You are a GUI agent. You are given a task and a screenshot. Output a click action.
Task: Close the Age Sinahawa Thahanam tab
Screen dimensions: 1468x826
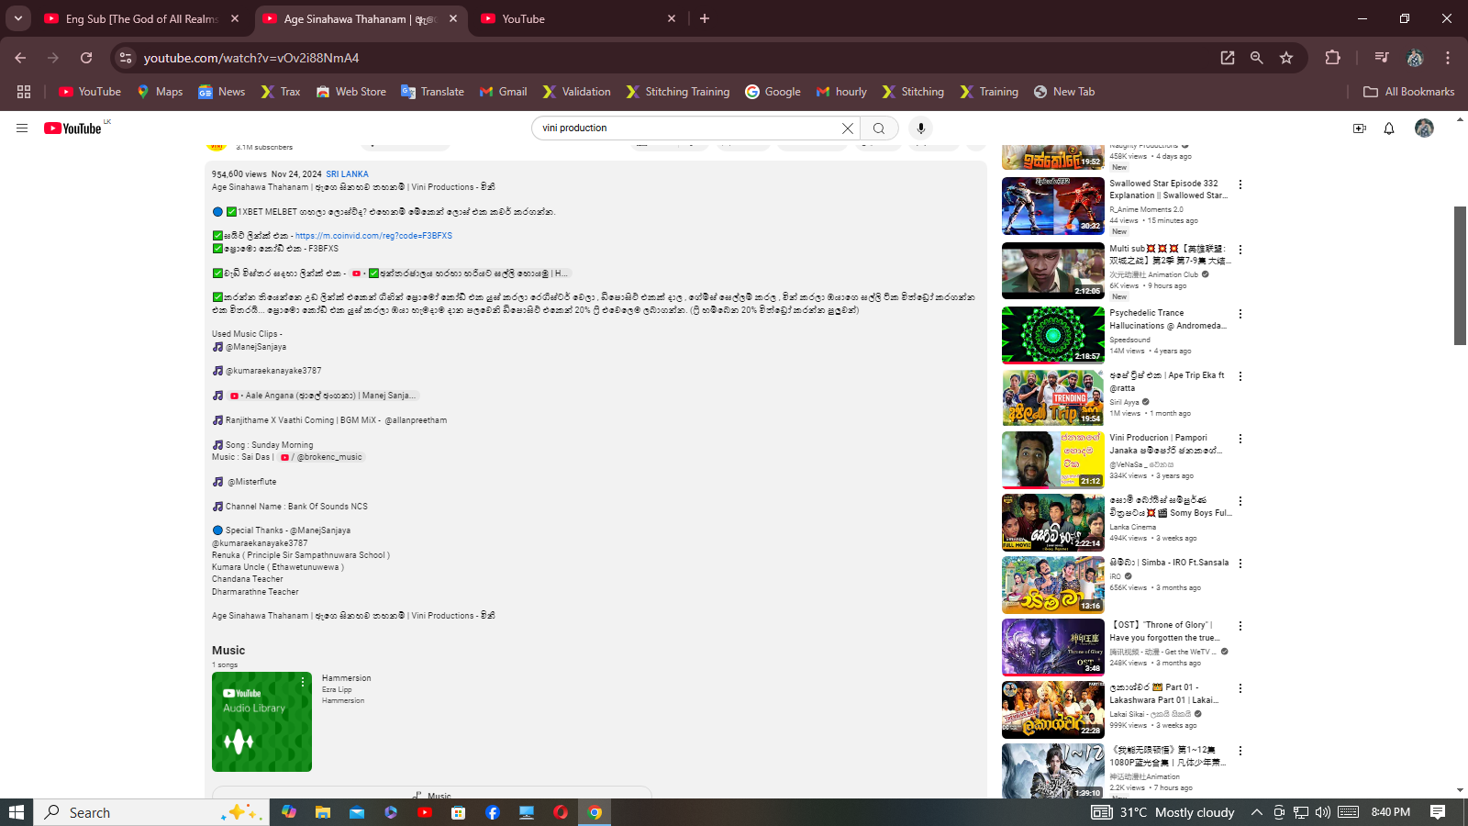[453, 18]
